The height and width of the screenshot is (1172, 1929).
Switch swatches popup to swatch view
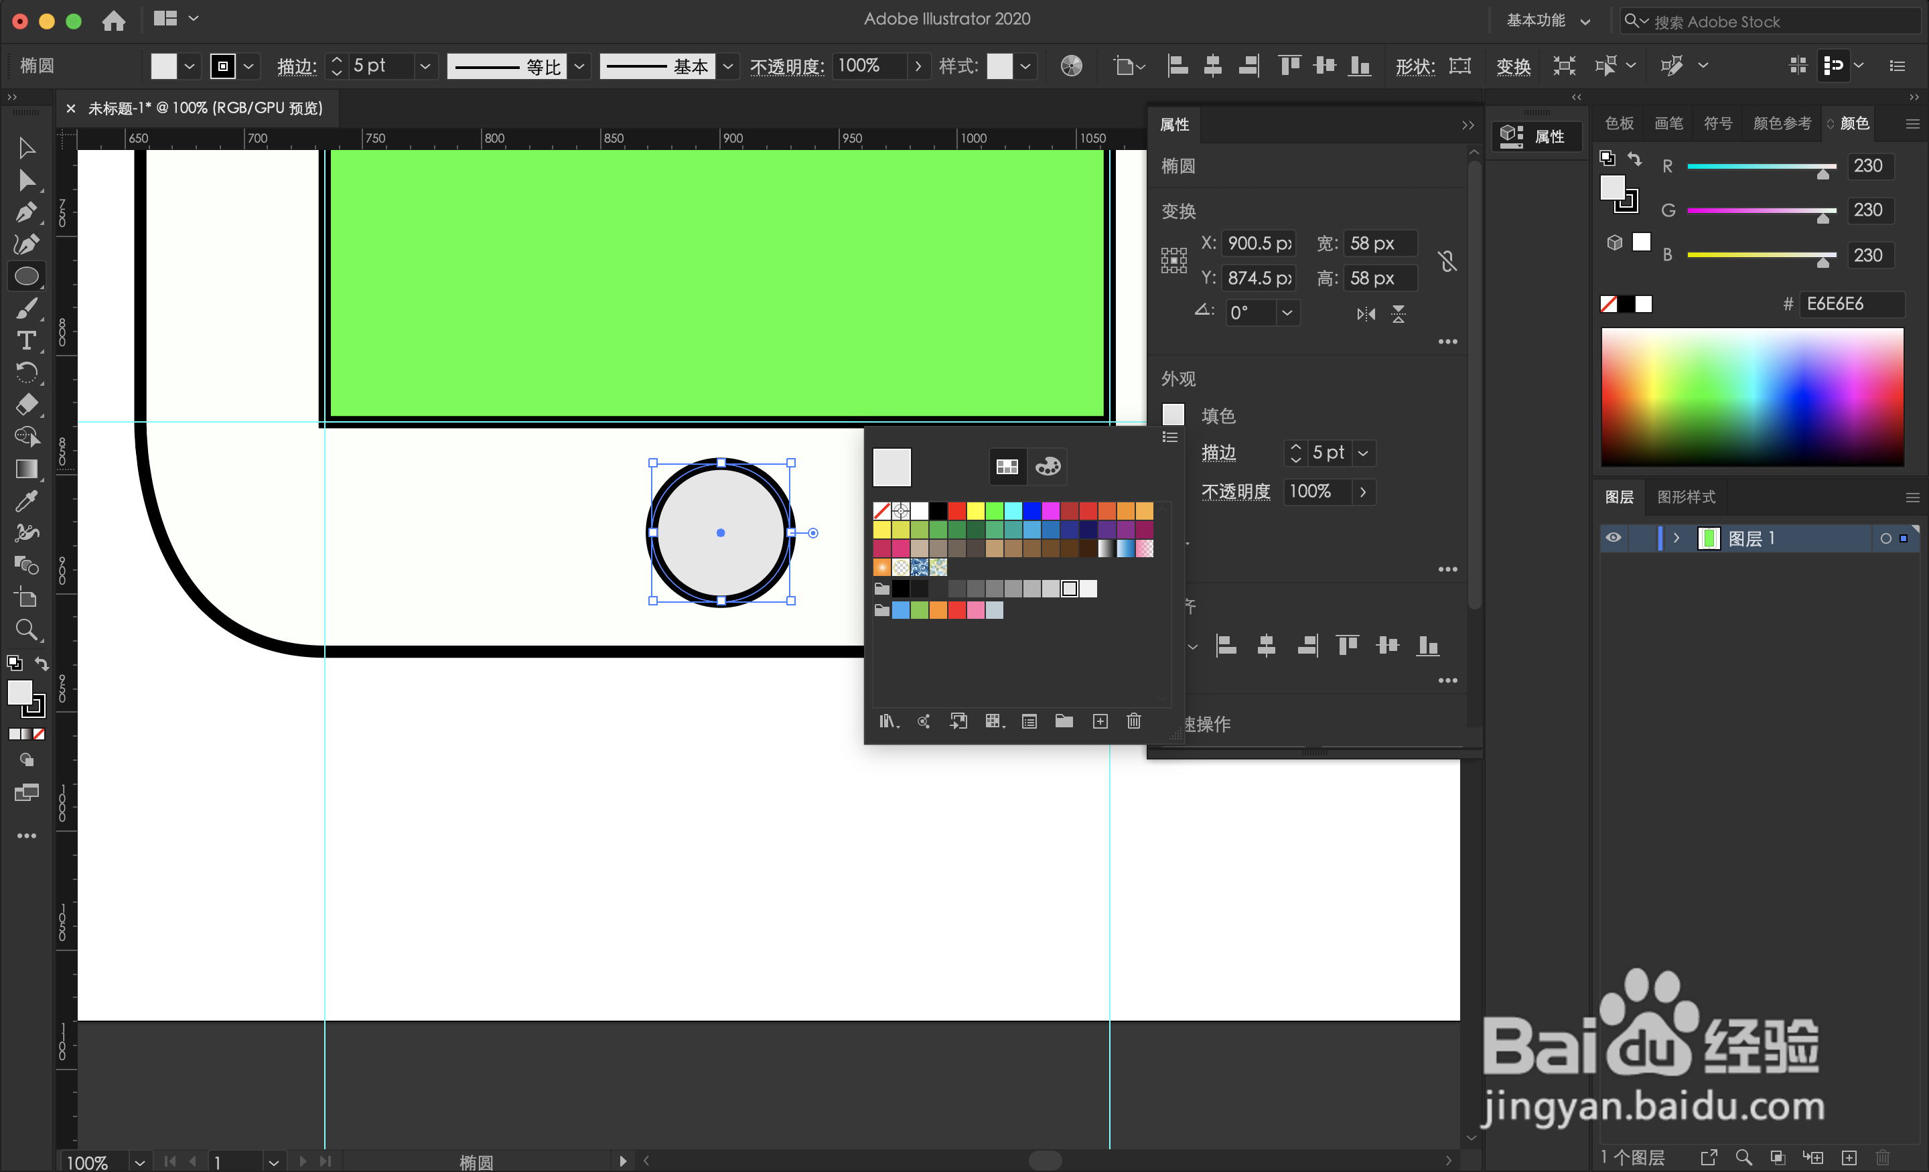point(1007,467)
